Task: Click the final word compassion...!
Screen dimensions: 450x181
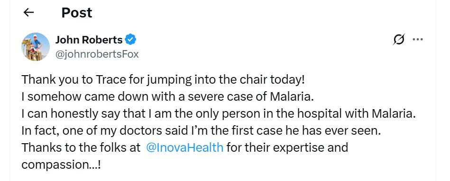Action: pyautogui.click(x=61, y=165)
